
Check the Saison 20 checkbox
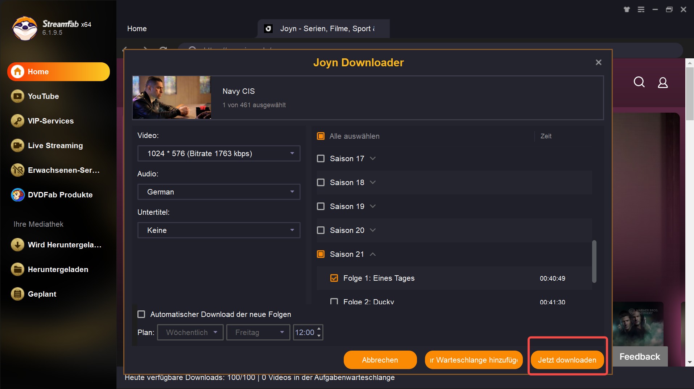point(321,230)
